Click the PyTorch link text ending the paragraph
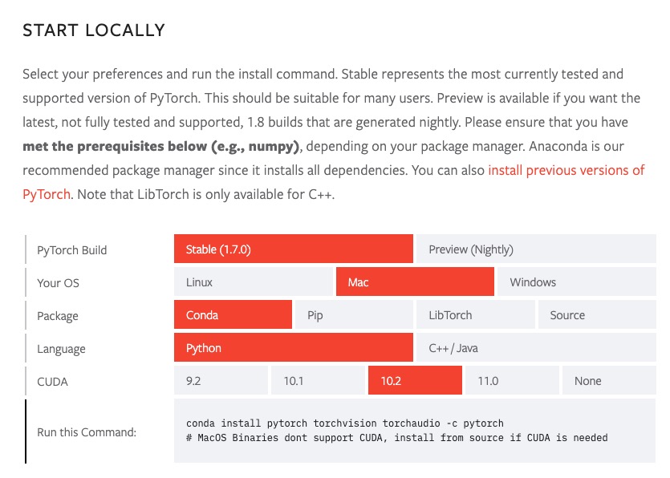The width and height of the screenshot is (670, 478). pos(47,194)
